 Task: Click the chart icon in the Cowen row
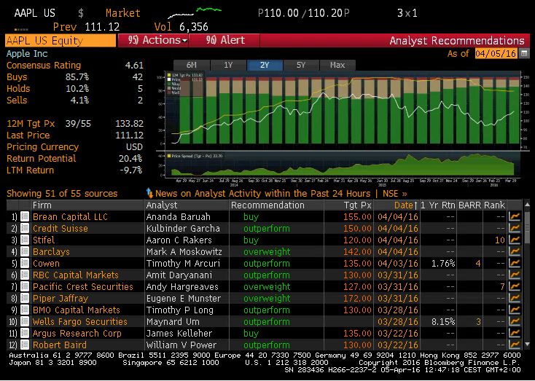[514, 264]
